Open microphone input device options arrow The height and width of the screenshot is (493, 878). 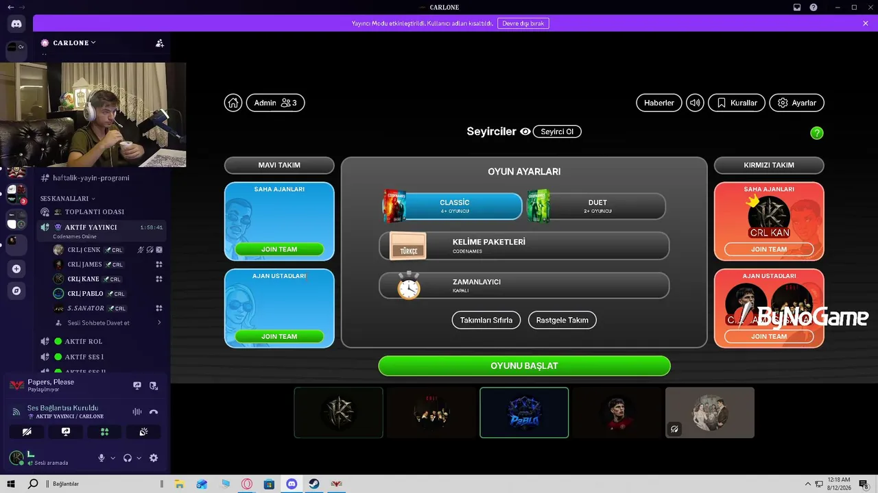112,458
